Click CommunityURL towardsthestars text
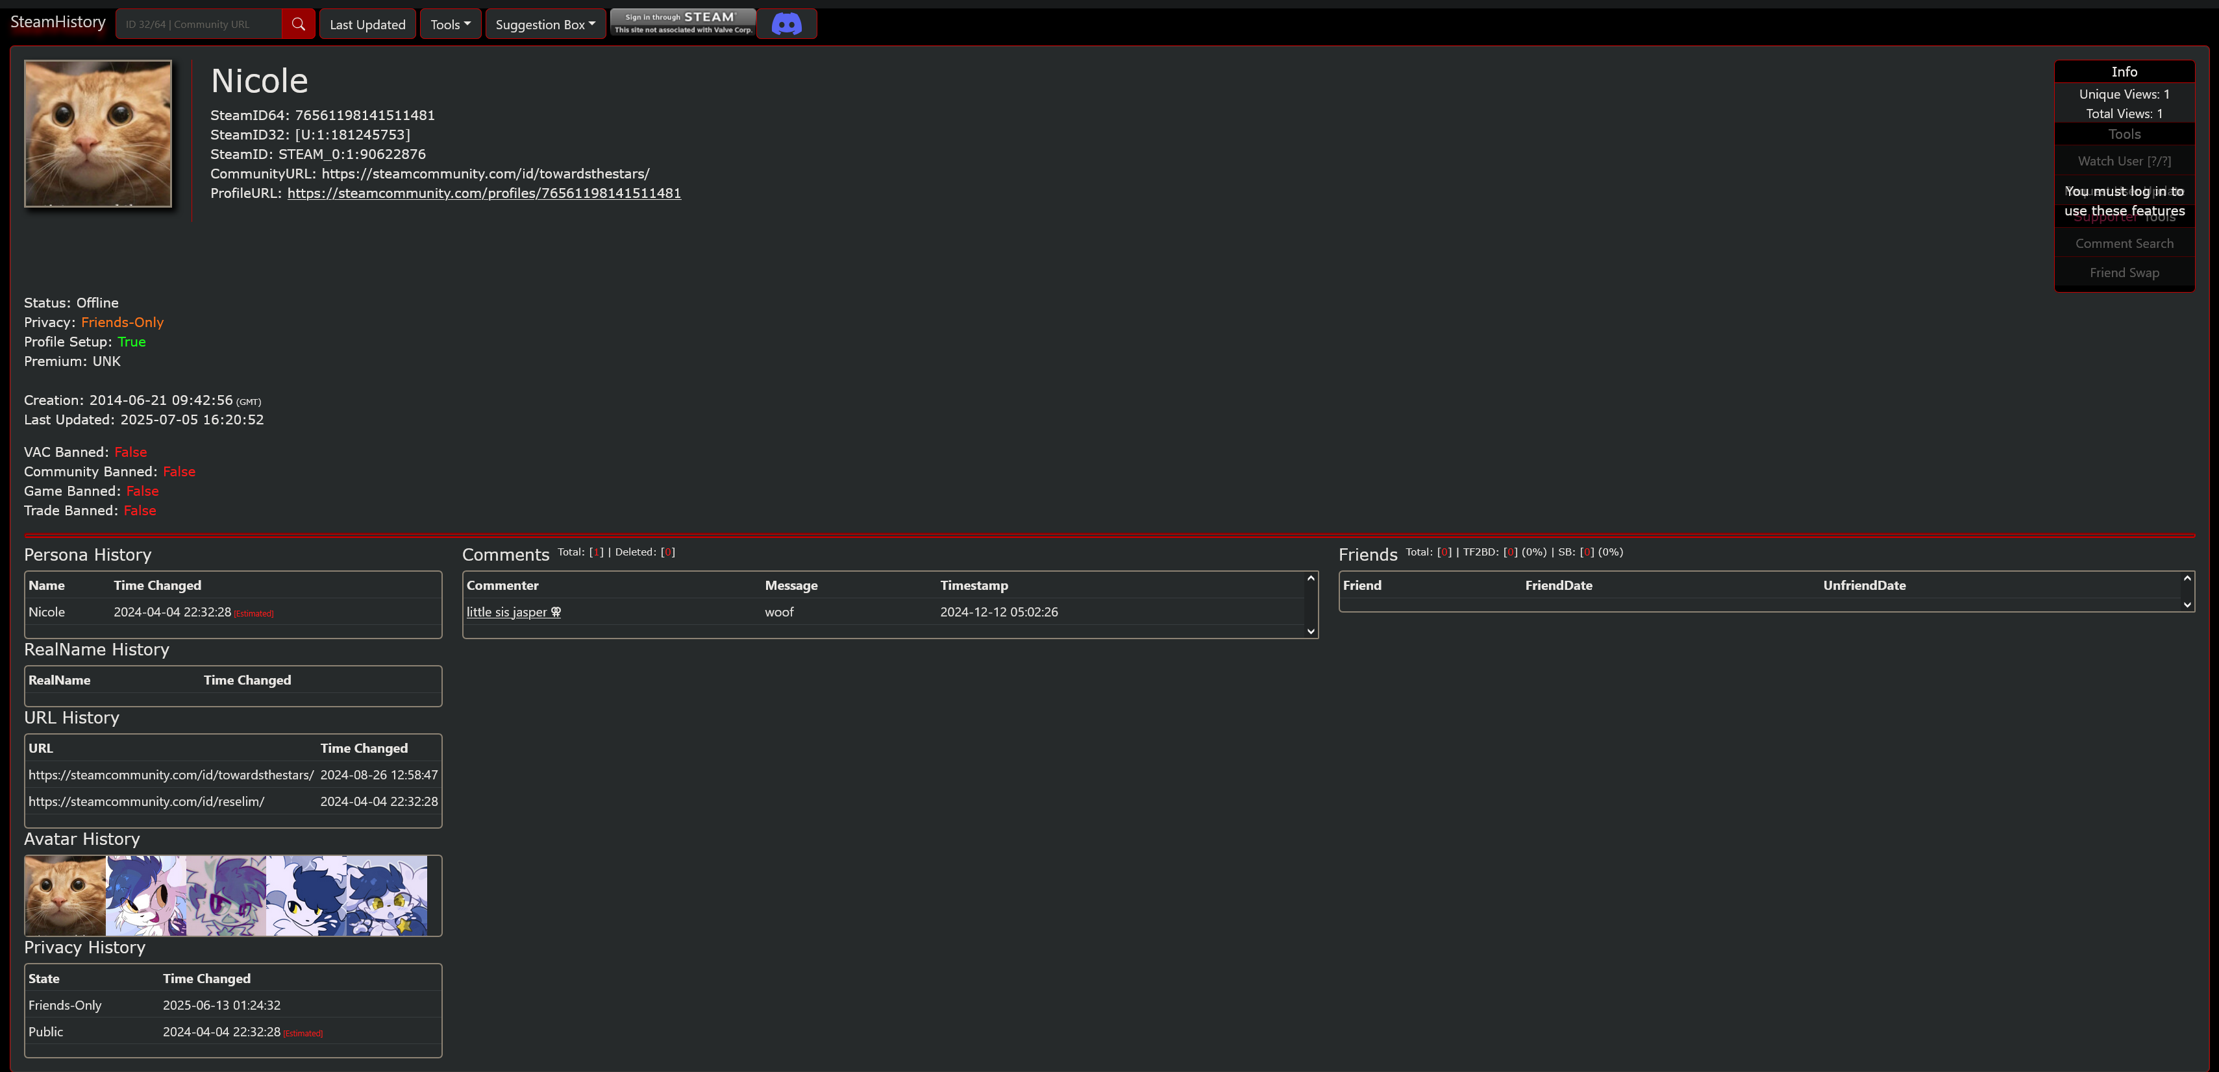The height and width of the screenshot is (1072, 2219). (x=486, y=174)
